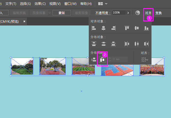This screenshot has width=171, height=118.
Task: Open the 图像描摹 preset dropdown arrow
Action: tap(50, 13)
